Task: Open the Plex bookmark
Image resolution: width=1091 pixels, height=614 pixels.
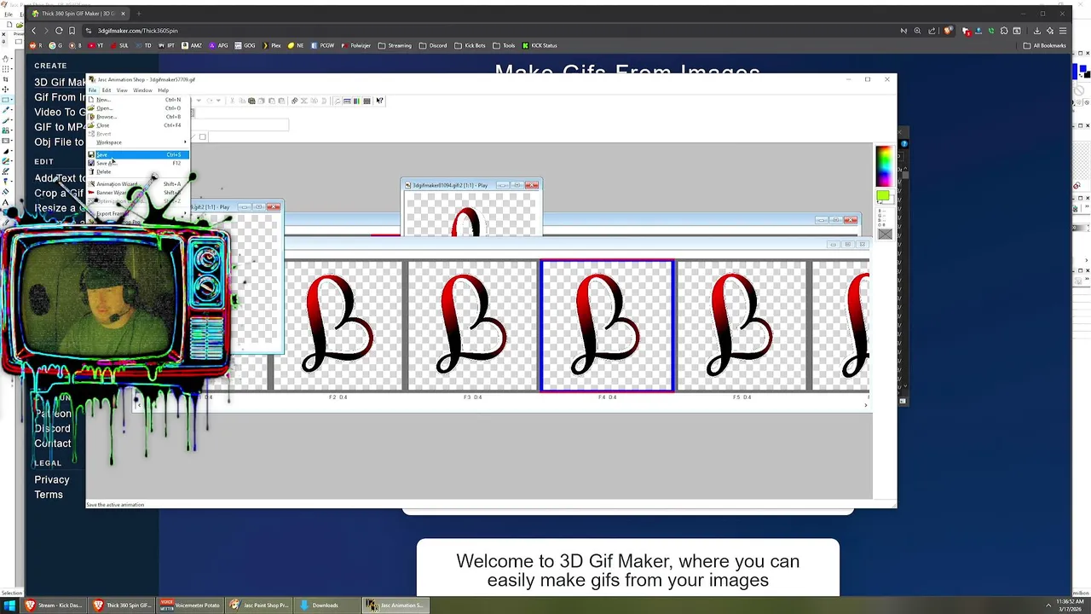Action: point(271,45)
